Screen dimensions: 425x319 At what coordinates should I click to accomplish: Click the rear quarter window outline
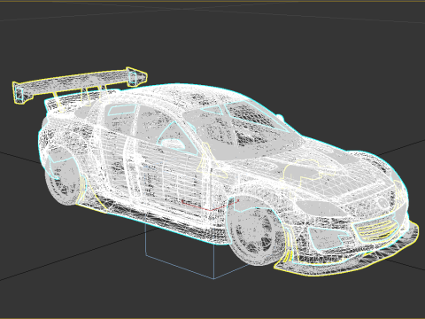coord(121,110)
